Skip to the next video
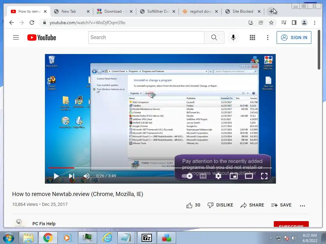 (x=71, y=176)
